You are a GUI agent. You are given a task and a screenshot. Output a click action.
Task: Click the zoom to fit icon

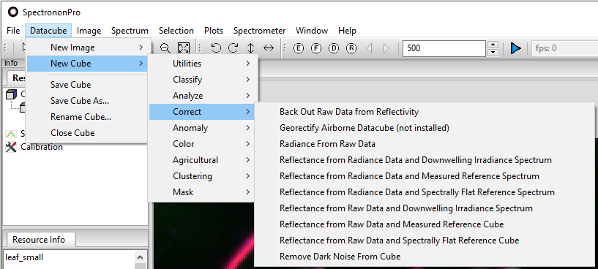click(184, 48)
